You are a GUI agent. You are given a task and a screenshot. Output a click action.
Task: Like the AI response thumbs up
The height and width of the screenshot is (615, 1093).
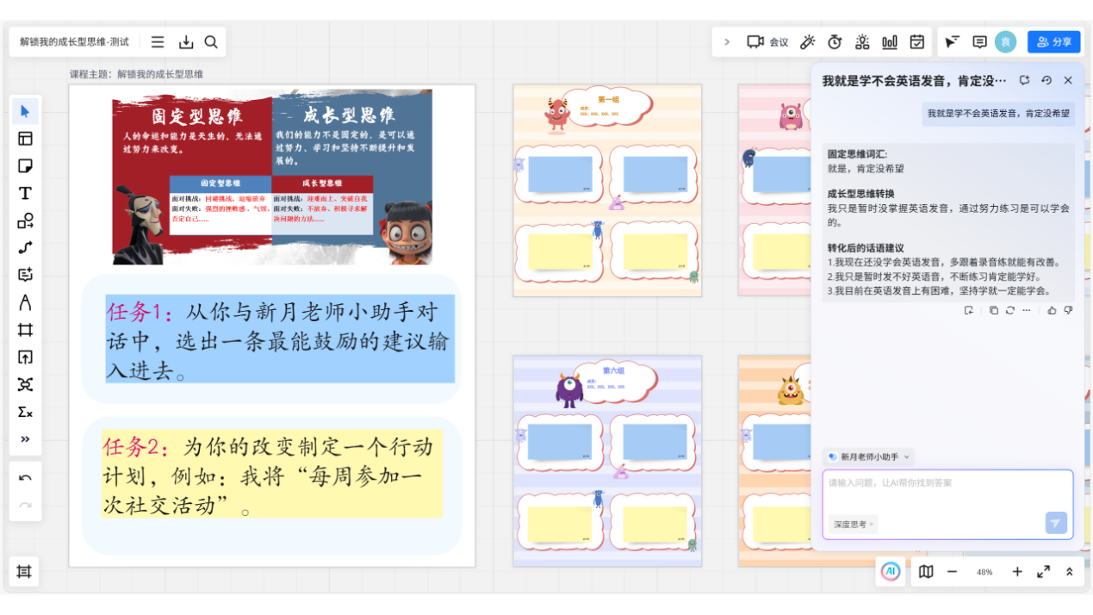pyautogui.click(x=1052, y=310)
